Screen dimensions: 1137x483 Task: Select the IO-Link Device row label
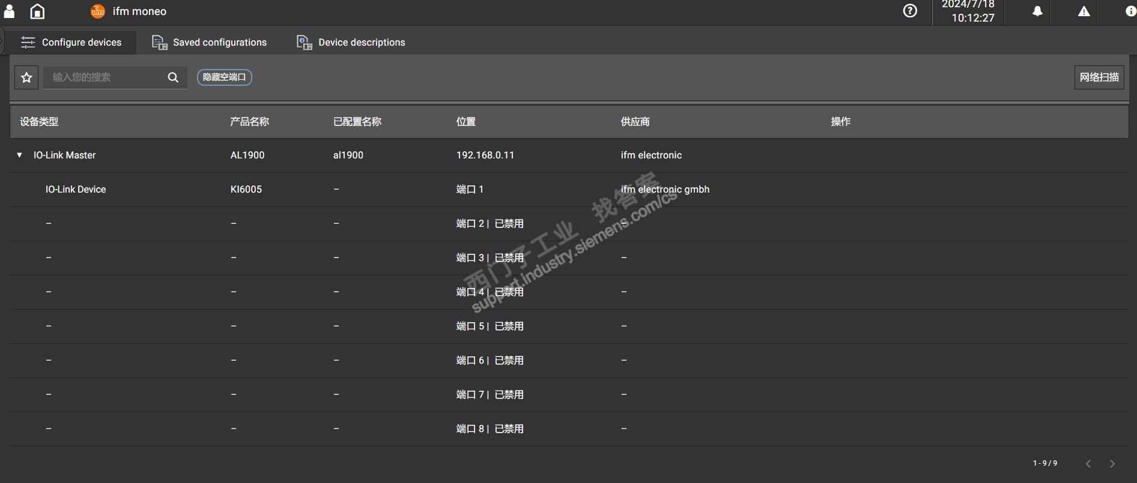pos(76,190)
